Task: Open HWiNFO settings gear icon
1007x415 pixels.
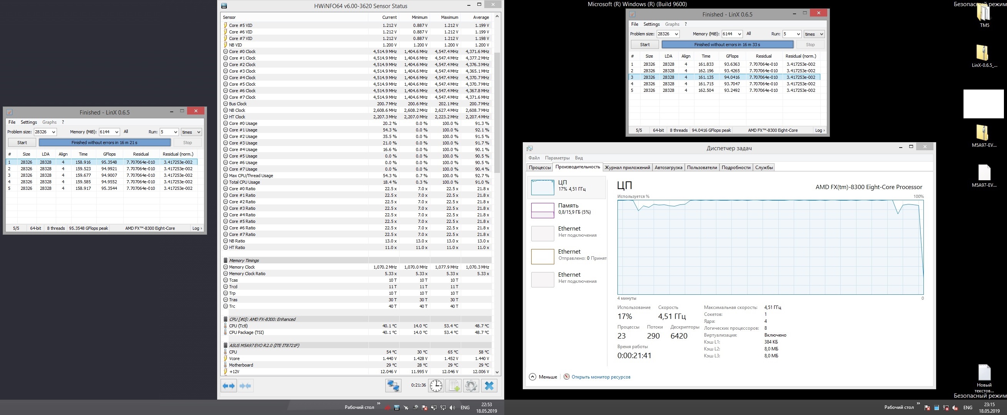Action: pos(471,386)
